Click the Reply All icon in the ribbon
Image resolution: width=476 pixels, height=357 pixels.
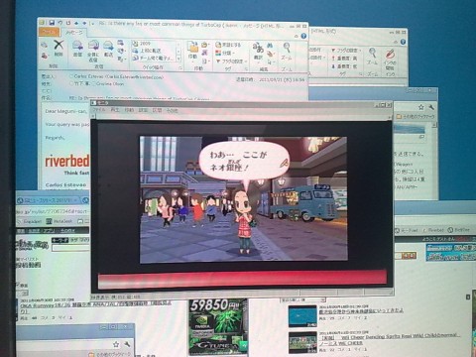coord(93,51)
